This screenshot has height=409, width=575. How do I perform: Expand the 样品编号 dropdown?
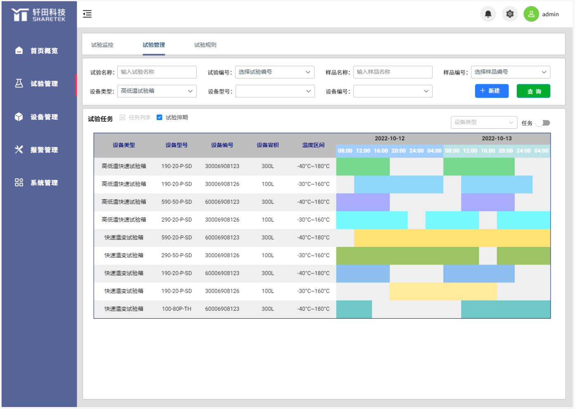pos(510,72)
